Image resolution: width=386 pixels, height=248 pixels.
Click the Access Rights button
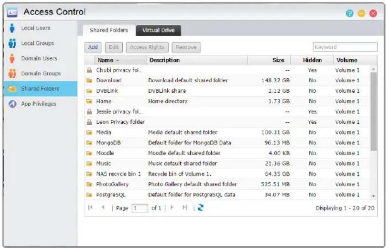coord(147,47)
